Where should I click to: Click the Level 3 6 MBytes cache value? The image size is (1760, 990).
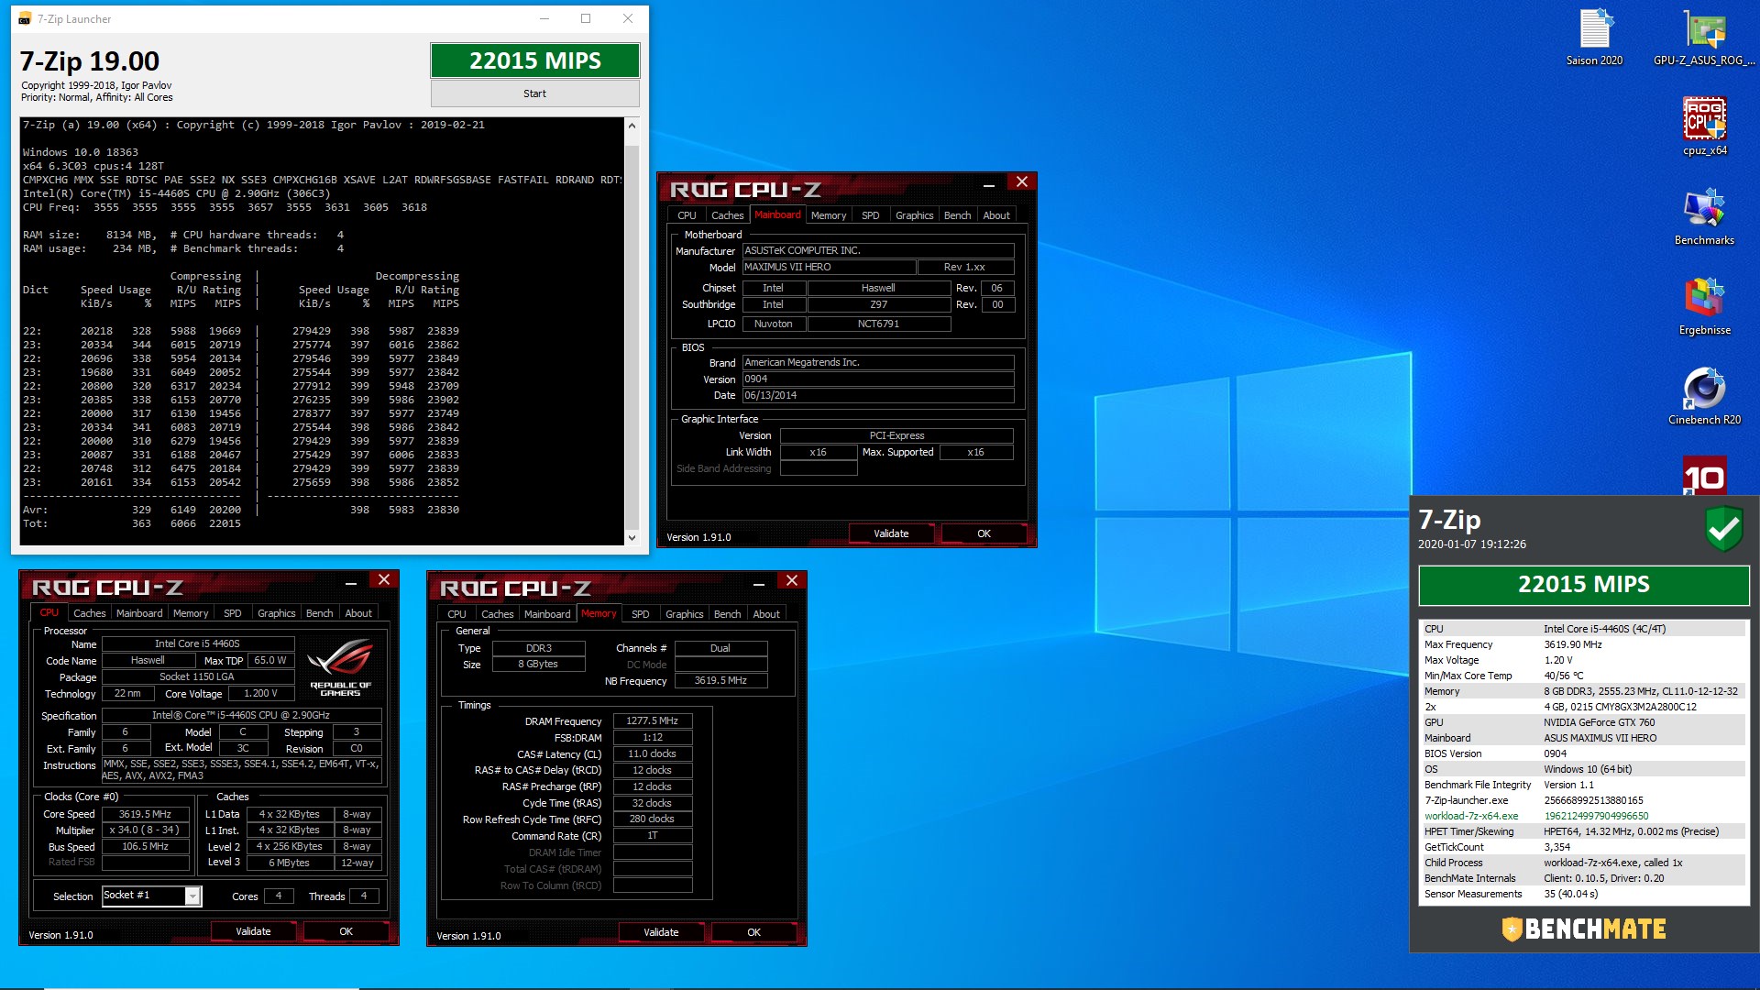coord(289,863)
